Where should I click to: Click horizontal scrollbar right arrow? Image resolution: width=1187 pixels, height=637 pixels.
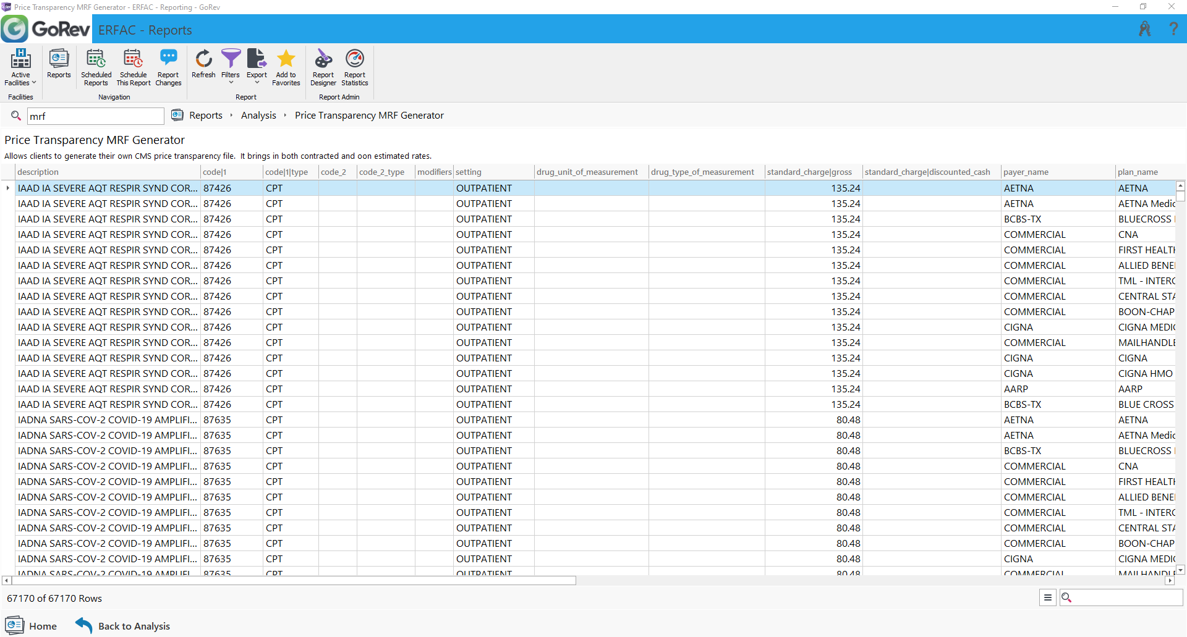pos(1169,581)
